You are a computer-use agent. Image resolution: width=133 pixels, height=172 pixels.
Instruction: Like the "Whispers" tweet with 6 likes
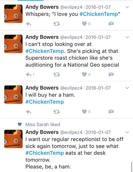(84, 24)
